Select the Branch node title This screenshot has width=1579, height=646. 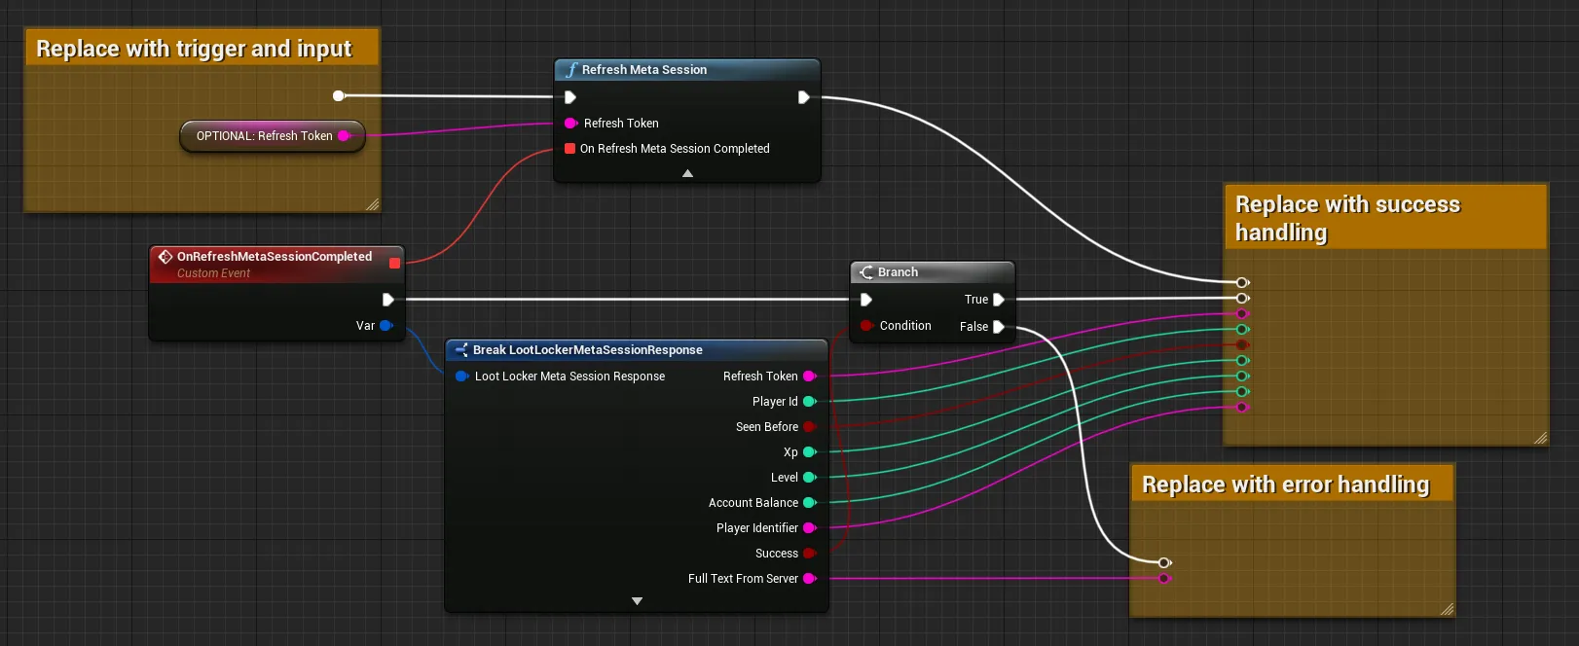click(x=898, y=272)
